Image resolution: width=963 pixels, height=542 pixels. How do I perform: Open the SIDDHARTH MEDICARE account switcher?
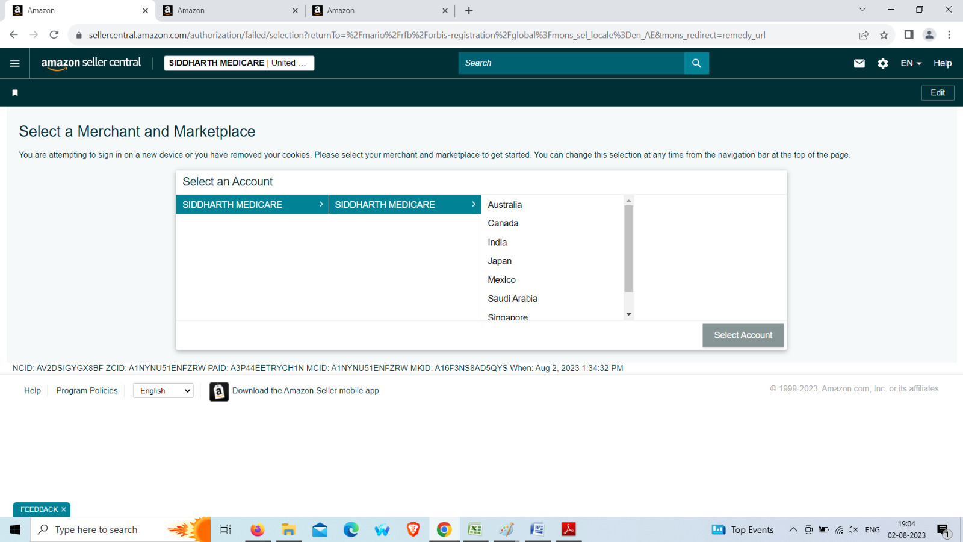click(x=239, y=63)
